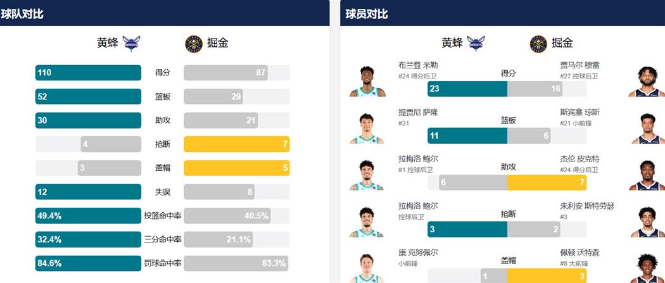Viewport: 665px width, 283px height.
Task: Click the Nuggets logo in player comparison
Action: click(538, 43)
